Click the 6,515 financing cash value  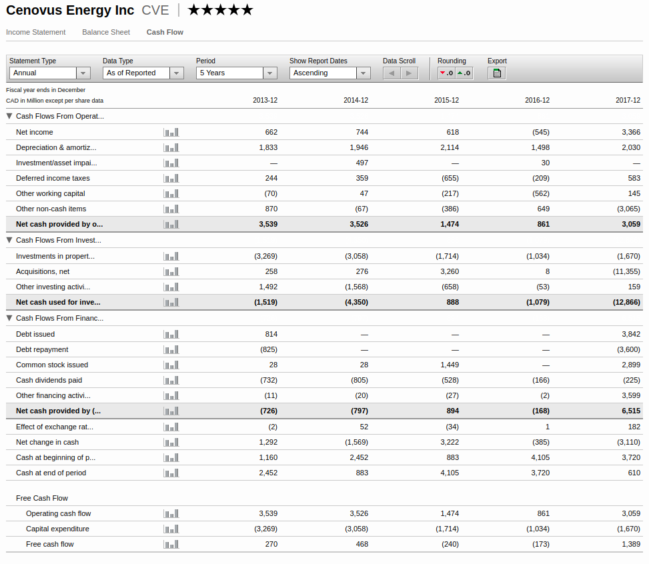[631, 411]
